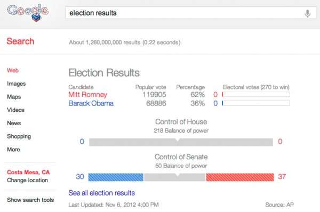Expand the More search categories
The width and height of the screenshot is (320, 212).
[13, 150]
